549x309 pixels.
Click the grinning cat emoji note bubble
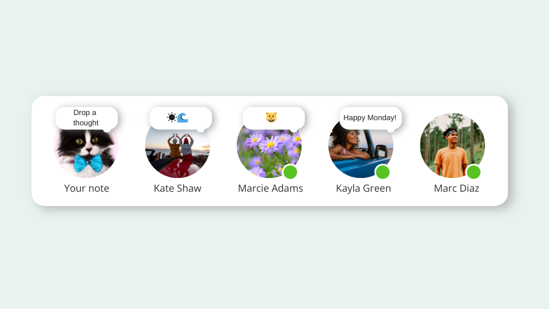pos(273,118)
